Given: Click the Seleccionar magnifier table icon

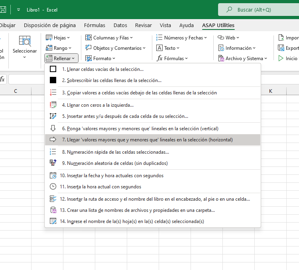Looking at the screenshot, I should coord(25,41).
